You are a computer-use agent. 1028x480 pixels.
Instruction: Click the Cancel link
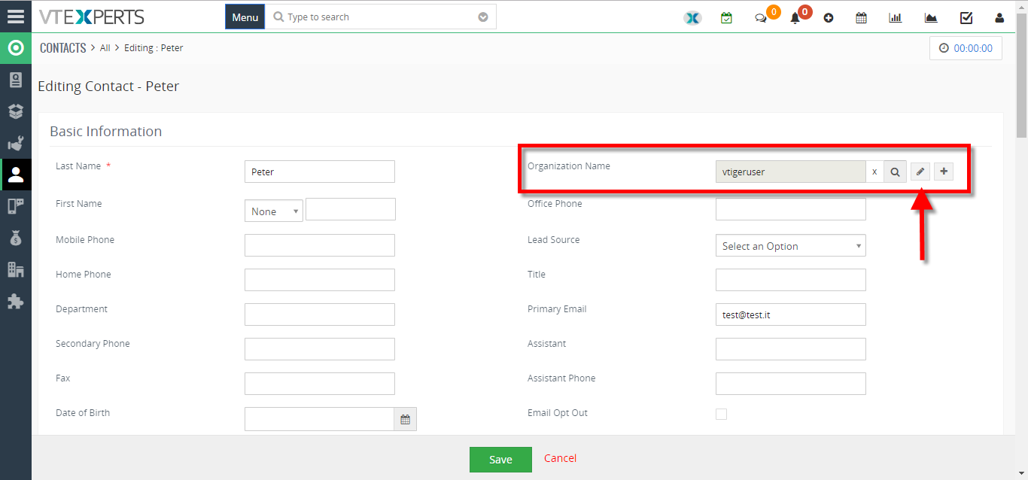tap(561, 458)
